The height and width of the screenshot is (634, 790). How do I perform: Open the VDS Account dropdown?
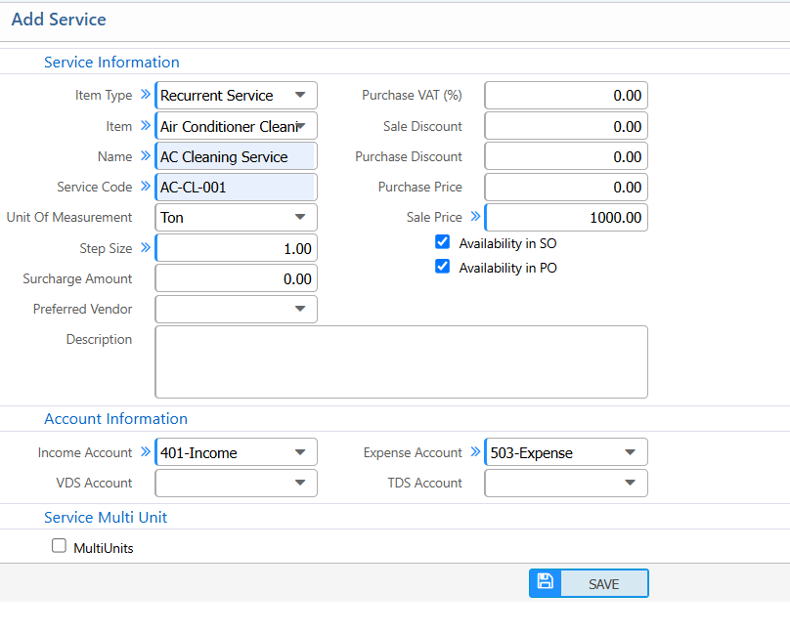tap(301, 483)
